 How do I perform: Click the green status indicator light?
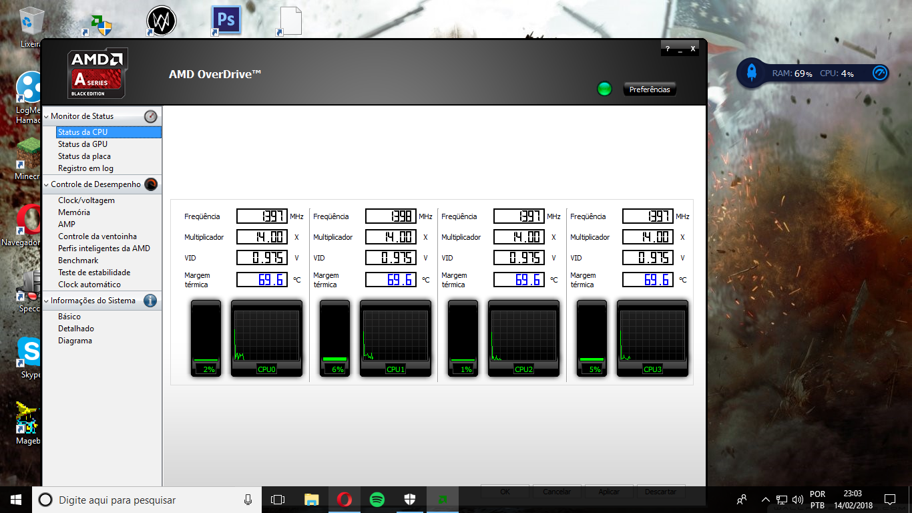tap(604, 89)
